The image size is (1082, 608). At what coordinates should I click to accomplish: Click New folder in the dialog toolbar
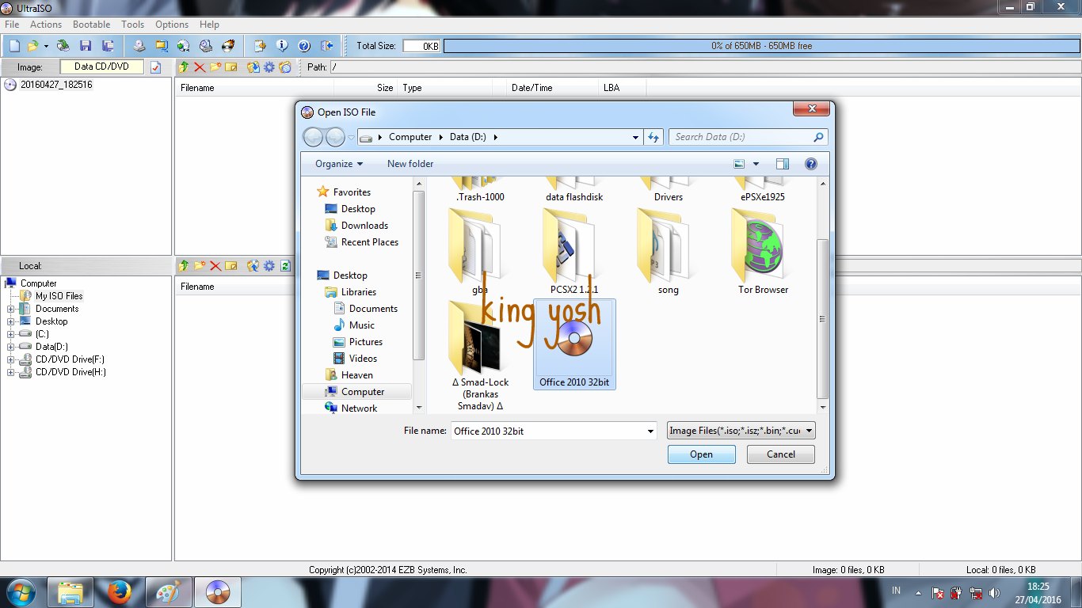tap(410, 164)
